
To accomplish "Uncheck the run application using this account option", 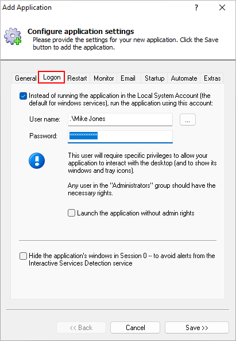I will [x=23, y=96].
